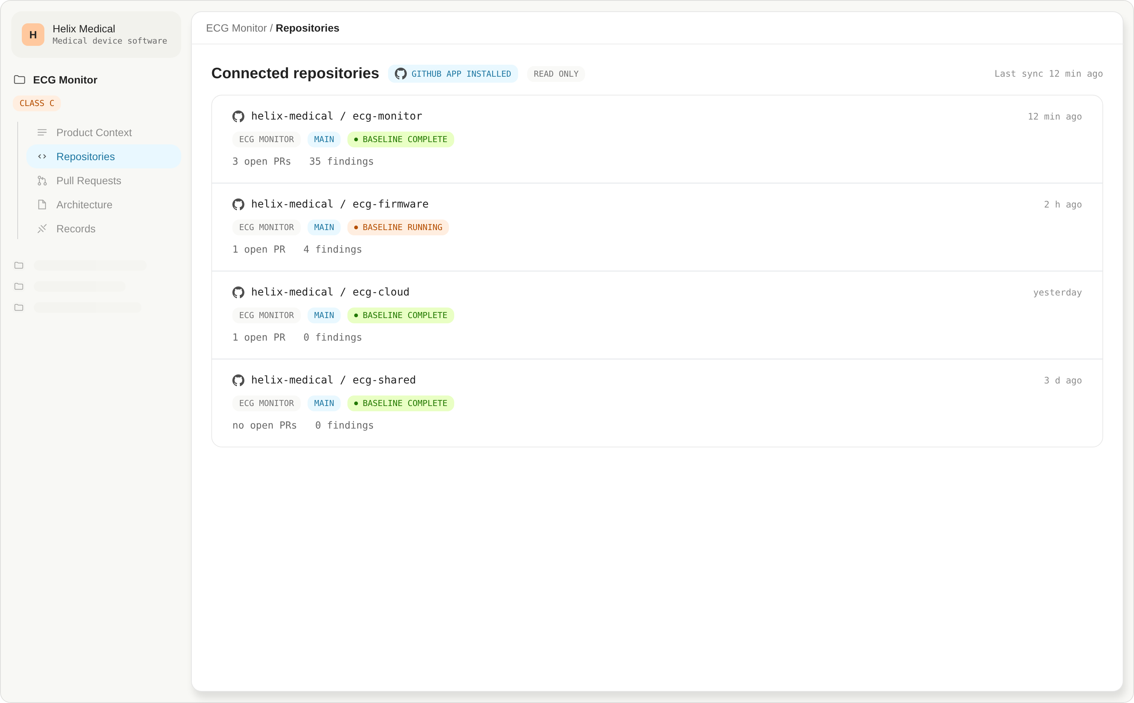Click "no open PRs" on ecg-shared
Image resolution: width=1134 pixels, height=703 pixels.
(265, 426)
